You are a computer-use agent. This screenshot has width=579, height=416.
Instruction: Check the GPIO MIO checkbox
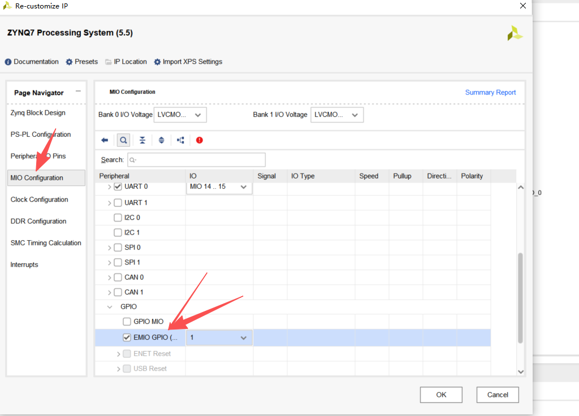(127, 322)
